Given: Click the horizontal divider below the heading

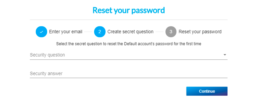Looking at the screenshot, I should coord(129,20).
